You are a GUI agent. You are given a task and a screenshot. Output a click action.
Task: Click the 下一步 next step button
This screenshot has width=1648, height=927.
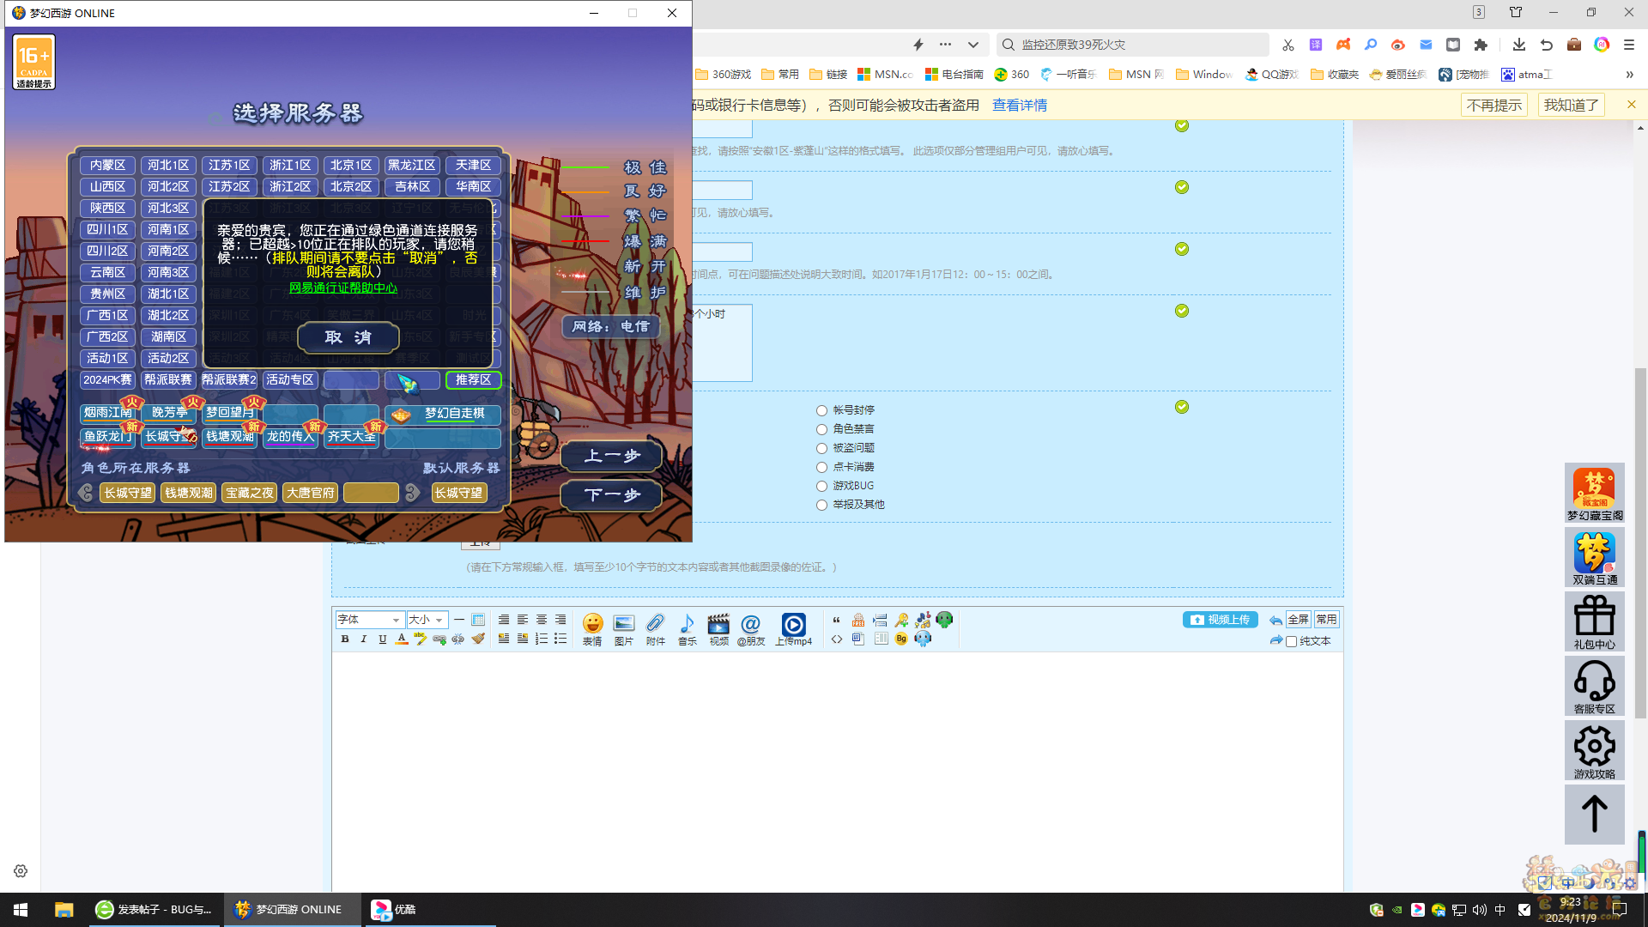611,494
